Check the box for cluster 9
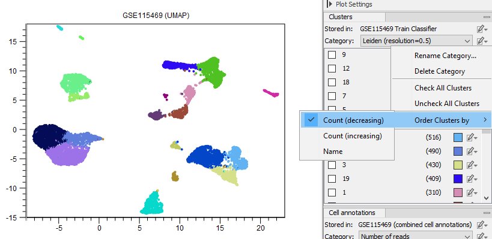 tap(332, 55)
